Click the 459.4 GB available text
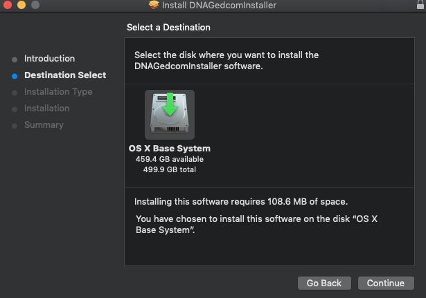 point(170,159)
